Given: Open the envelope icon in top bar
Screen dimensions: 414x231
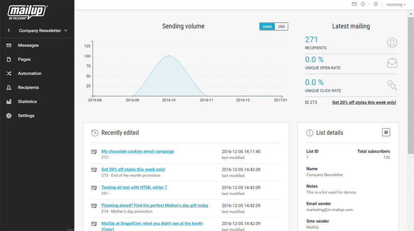Looking at the screenshot, I should (354, 4).
